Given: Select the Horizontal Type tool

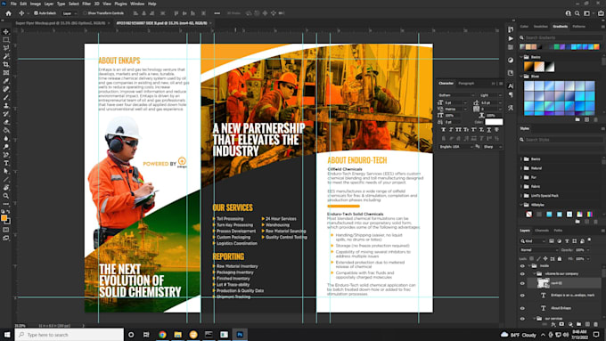Looking at the screenshot, I should tap(6, 163).
